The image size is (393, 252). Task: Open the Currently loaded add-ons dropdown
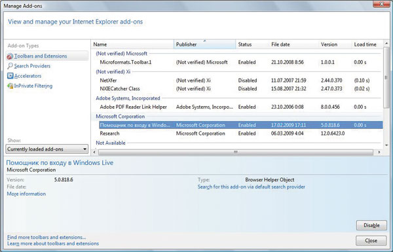47,149
